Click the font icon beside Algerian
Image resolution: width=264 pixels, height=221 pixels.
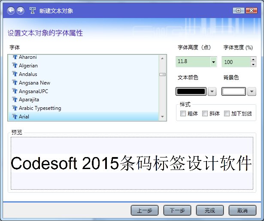tap(15, 65)
